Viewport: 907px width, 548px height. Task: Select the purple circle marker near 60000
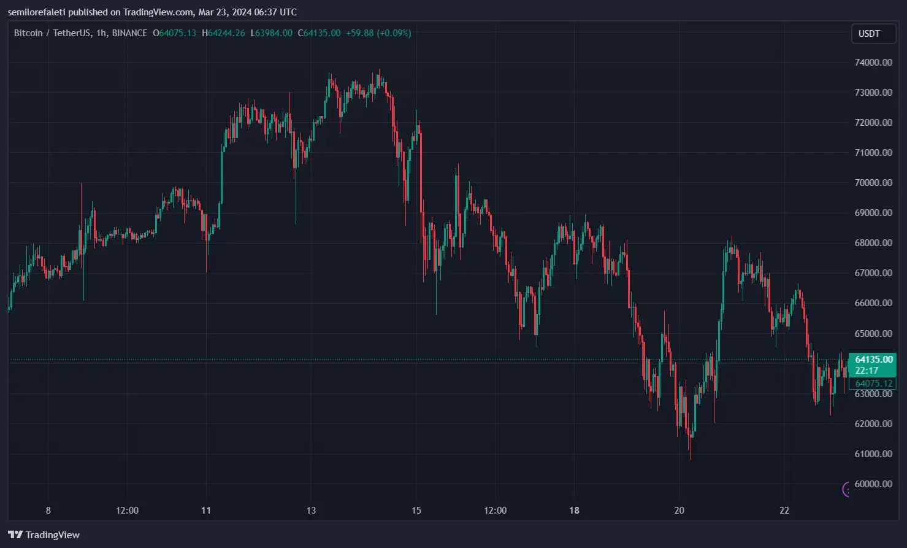[846, 488]
